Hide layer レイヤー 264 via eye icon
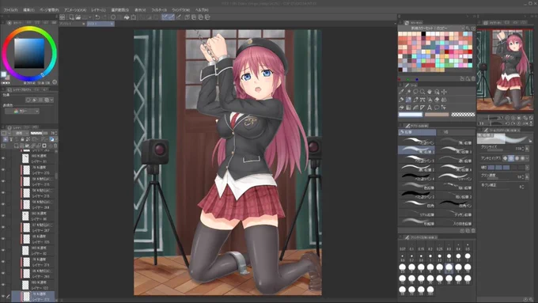This screenshot has width=538, height=303. tap(3, 204)
